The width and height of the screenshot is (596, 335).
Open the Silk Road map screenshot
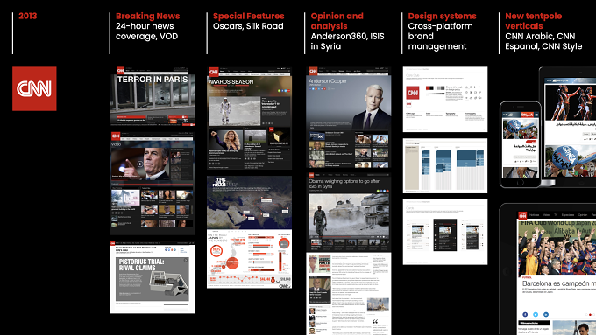tap(249, 202)
